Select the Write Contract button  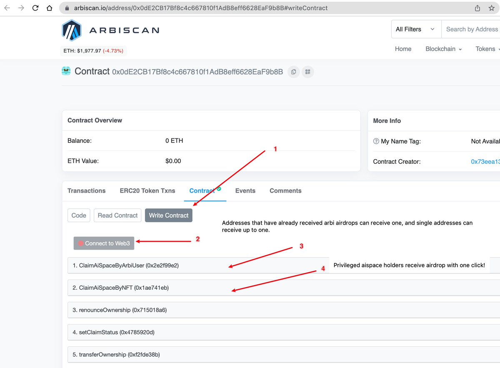pos(169,215)
